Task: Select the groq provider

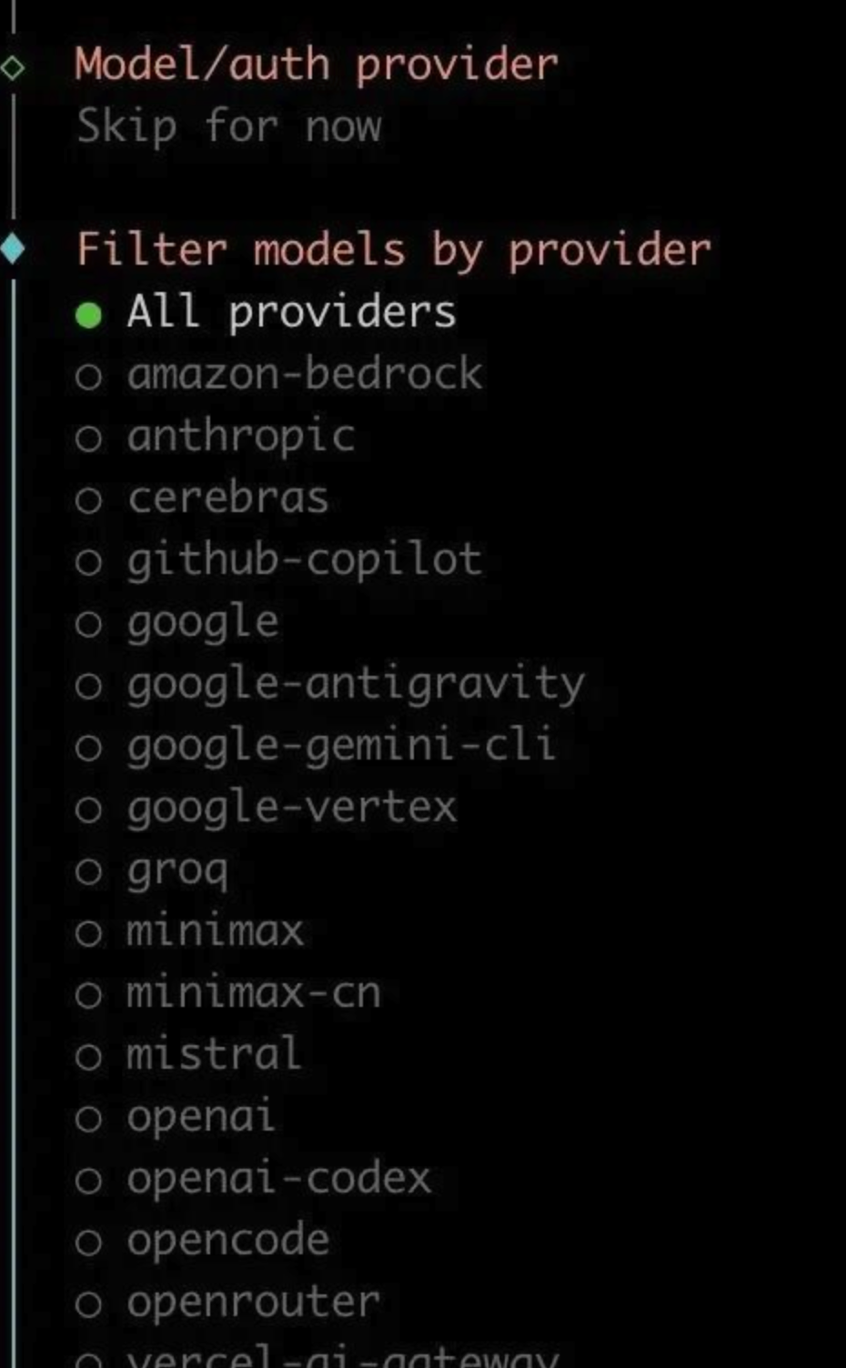Action: 177,870
